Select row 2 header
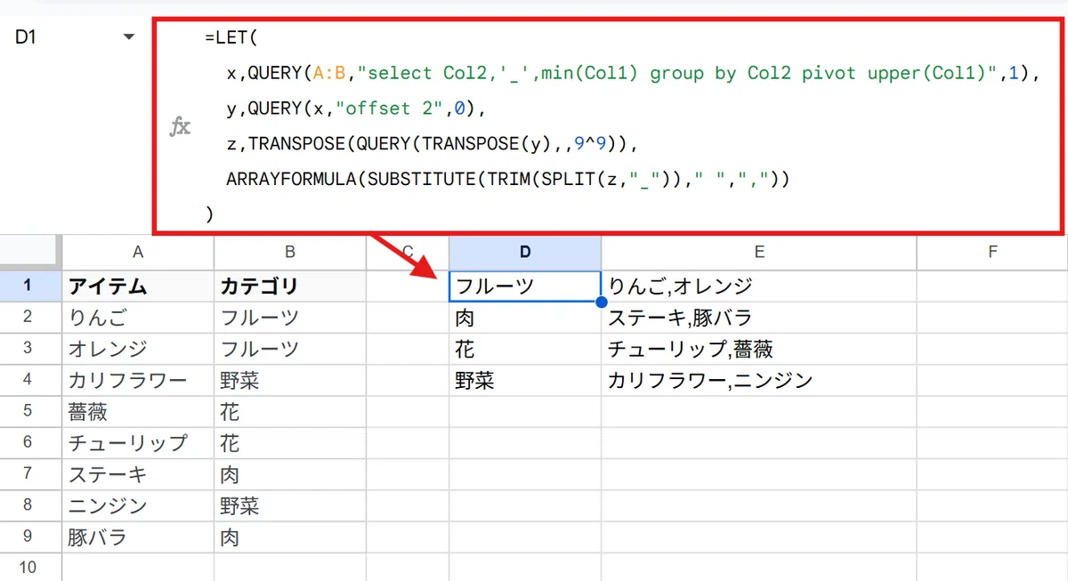Screen dimensions: 1068x581 click(30, 318)
